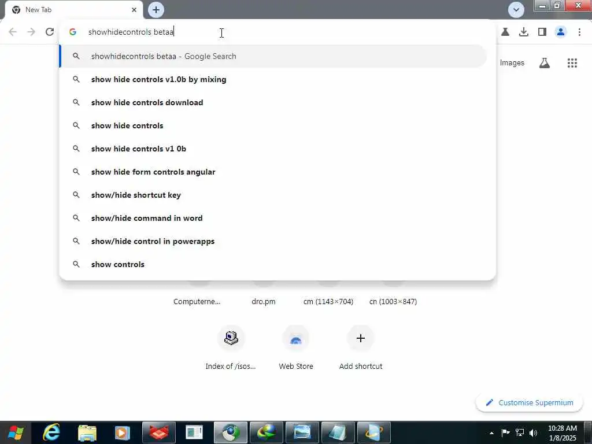The height and width of the screenshot is (444, 592).
Task: Select suggestion 'show hide controls v1 0b'
Action: tap(273, 149)
